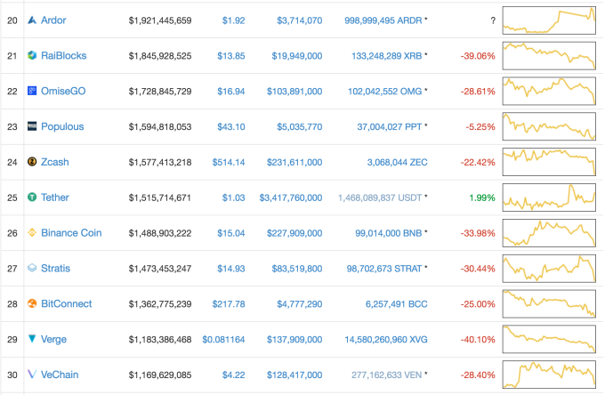This screenshot has width=605, height=395.
Task: Click the Ardor coin logo icon
Action: click(32, 20)
